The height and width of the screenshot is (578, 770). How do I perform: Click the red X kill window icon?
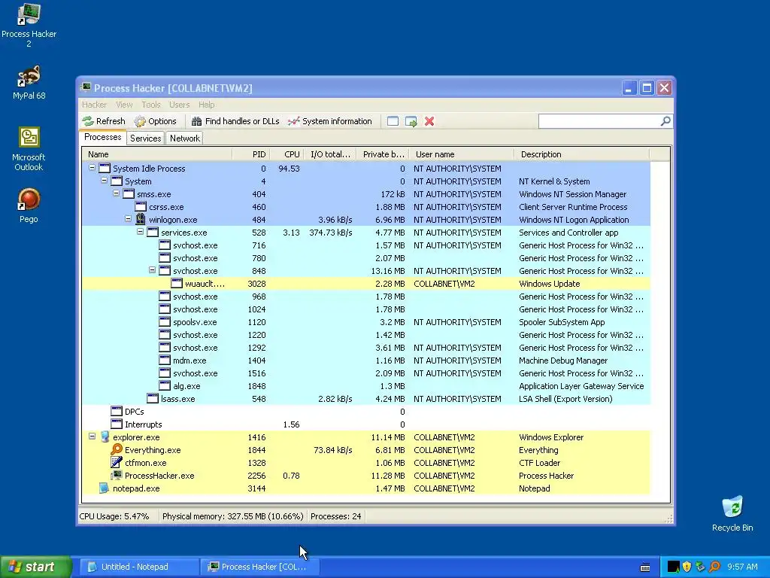429,121
